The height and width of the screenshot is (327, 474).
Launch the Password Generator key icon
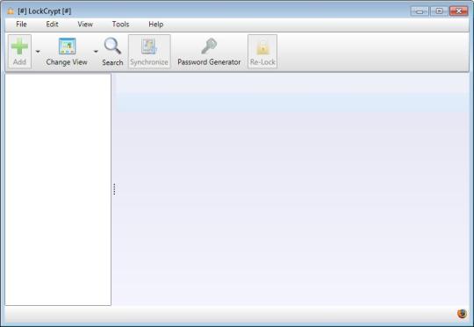(209, 46)
